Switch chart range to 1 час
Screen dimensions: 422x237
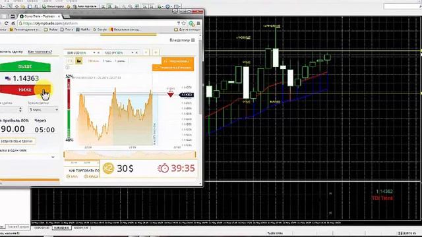(107, 61)
